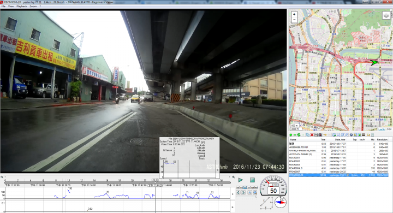Screen dimensions: 393x213
Task: Click the slider below the frame-step buttons
Action: (x=246, y=197)
